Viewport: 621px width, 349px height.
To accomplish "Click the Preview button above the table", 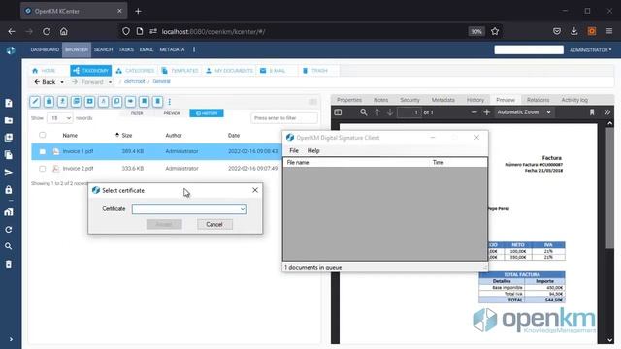I will pos(172,113).
